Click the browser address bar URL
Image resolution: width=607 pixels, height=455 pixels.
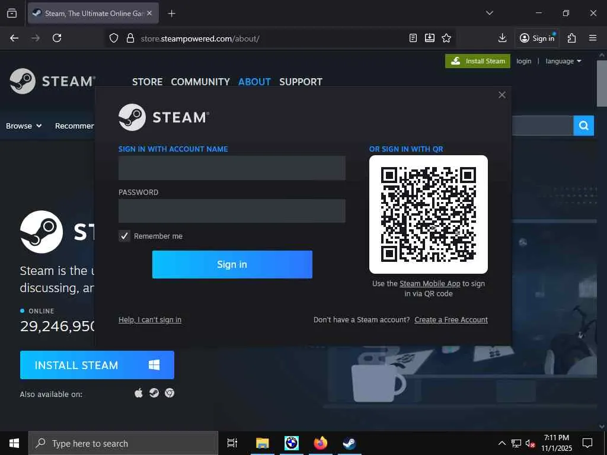coord(200,39)
